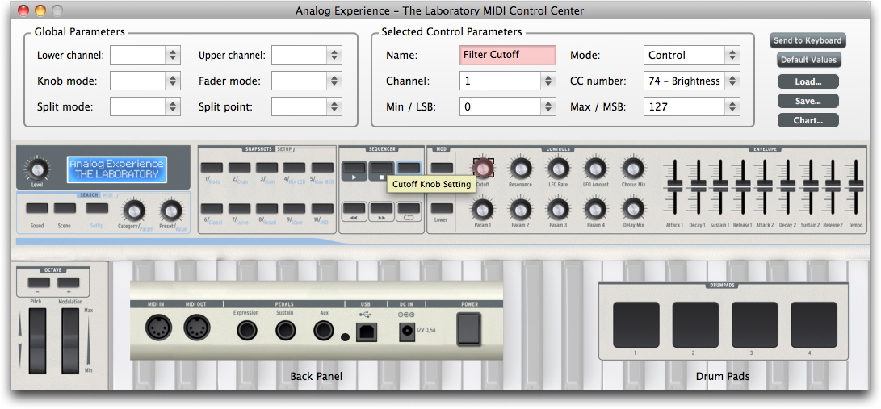Toggle the Scene search button

point(65,208)
